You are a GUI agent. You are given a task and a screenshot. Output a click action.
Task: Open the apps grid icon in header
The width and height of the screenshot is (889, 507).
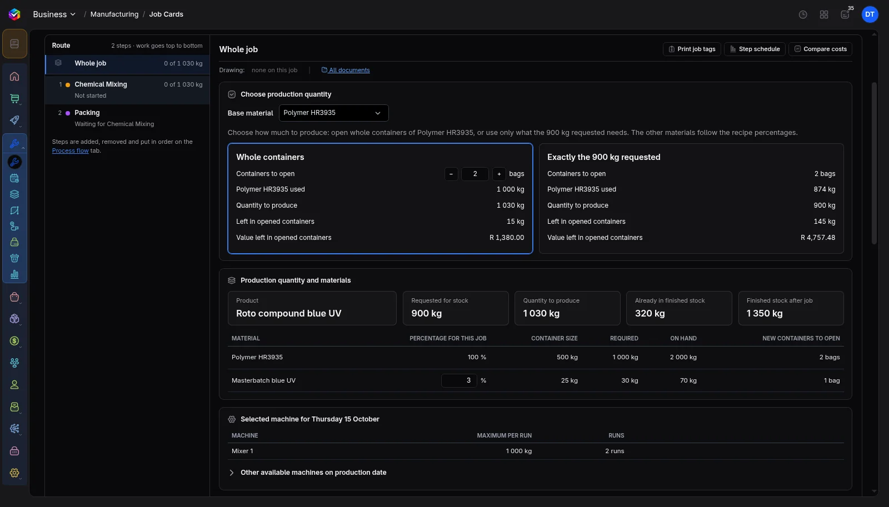click(824, 14)
